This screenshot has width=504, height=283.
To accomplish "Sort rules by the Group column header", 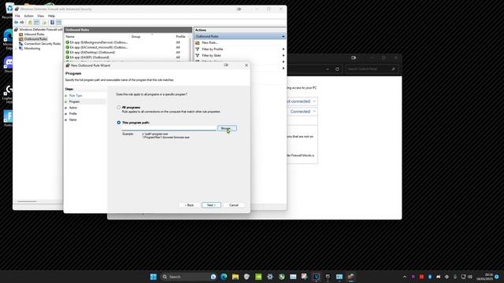I will (x=135, y=37).
